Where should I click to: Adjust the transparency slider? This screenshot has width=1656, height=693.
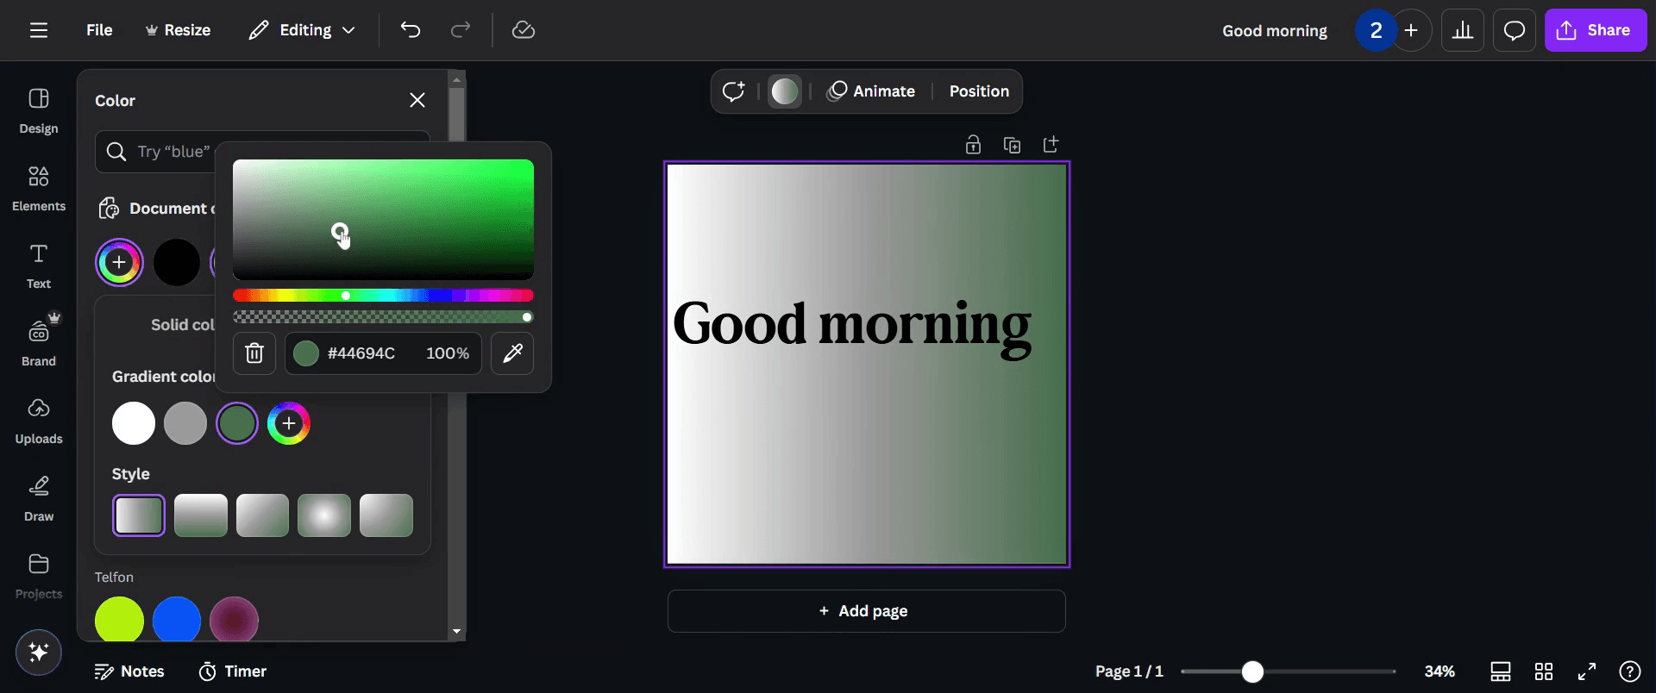[383, 317]
